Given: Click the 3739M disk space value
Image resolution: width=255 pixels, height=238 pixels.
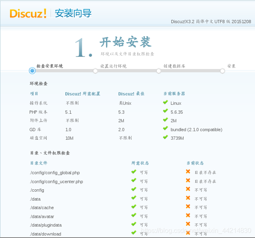Looking at the screenshot, I should [x=177, y=138].
